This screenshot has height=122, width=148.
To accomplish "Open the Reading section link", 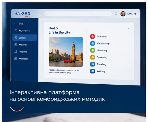I will coord(101,64).
